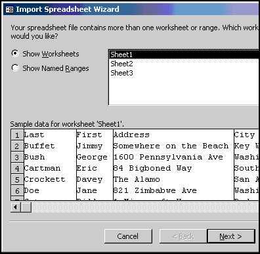Click '1600 Pennsylvania Ave' cell
The height and width of the screenshot is (254, 260).
point(173,157)
